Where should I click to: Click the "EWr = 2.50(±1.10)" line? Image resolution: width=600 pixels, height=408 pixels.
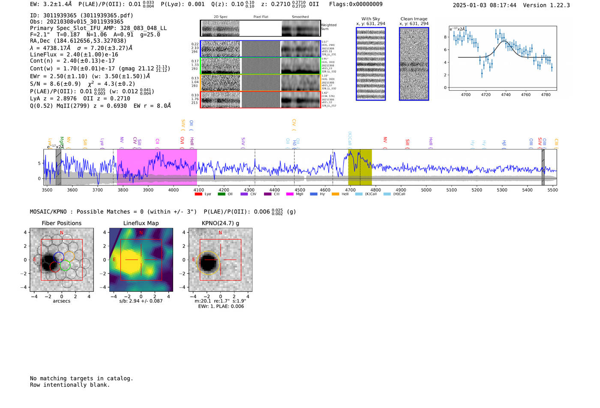click(90, 76)
